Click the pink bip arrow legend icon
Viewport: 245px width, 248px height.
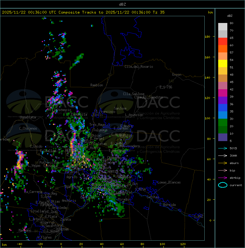pyautogui.click(x=223, y=170)
